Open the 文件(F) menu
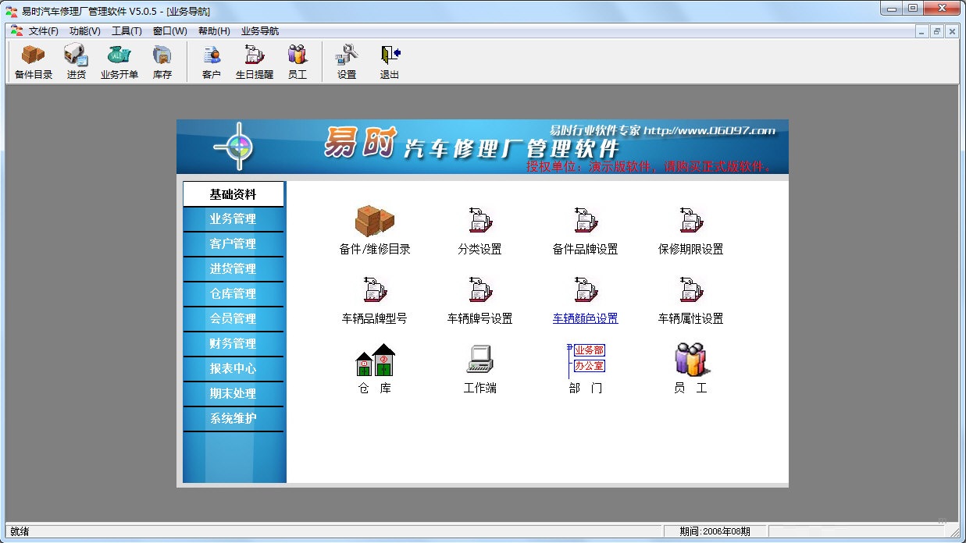 click(x=43, y=31)
